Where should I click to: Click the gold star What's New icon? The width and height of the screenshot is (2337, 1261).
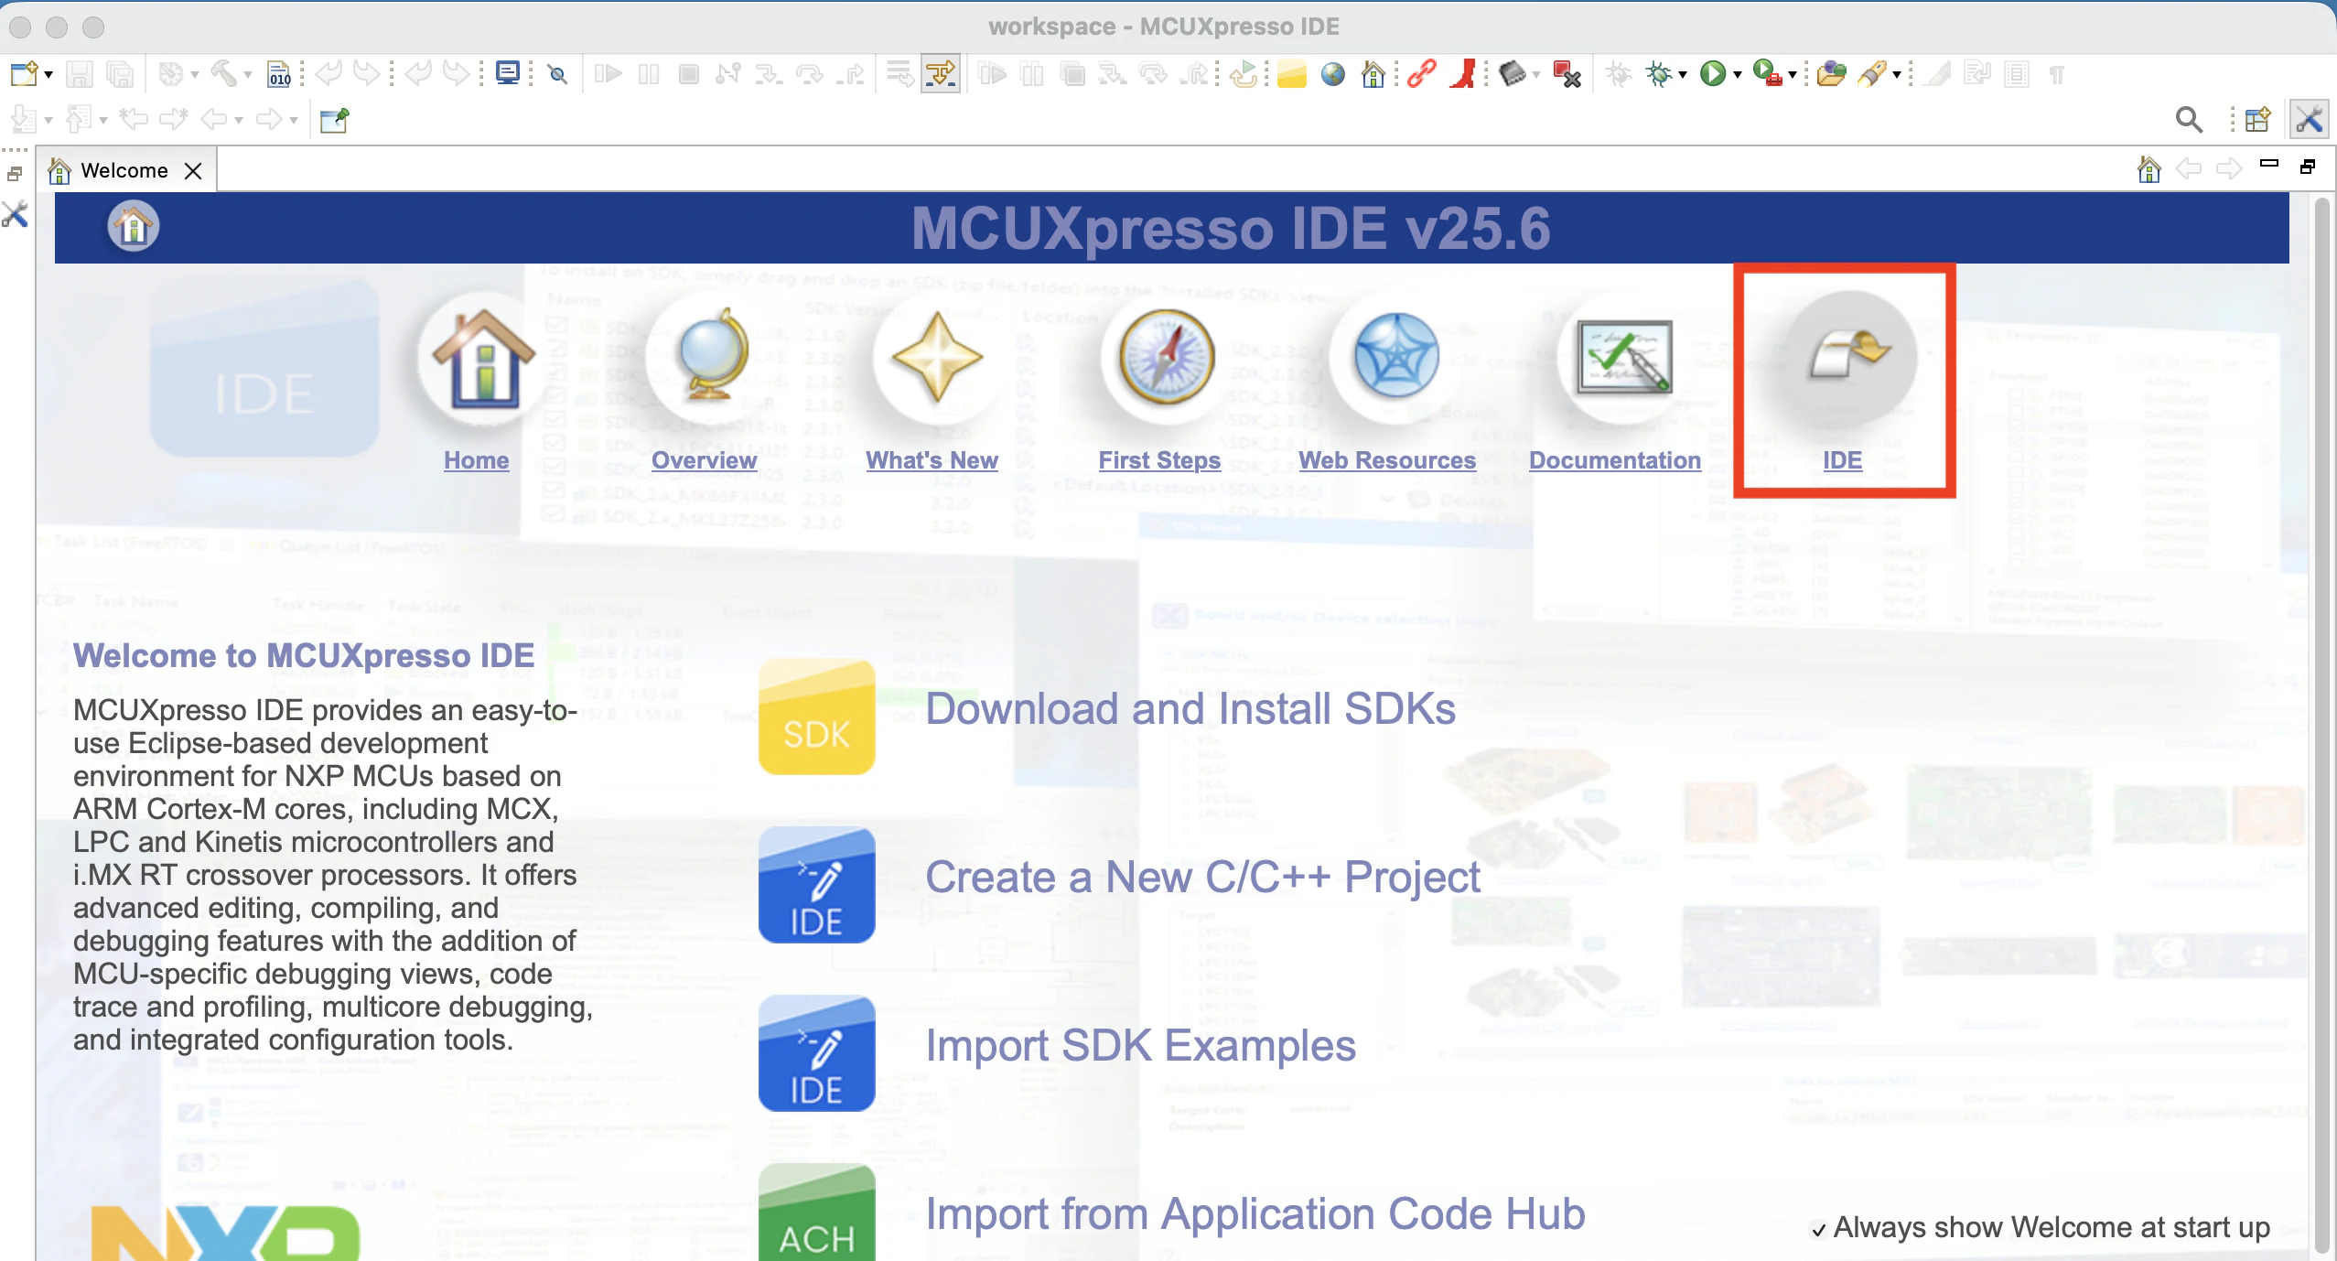pyautogui.click(x=938, y=357)
